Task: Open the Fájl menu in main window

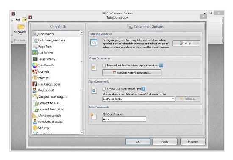Action: (18, 20)
